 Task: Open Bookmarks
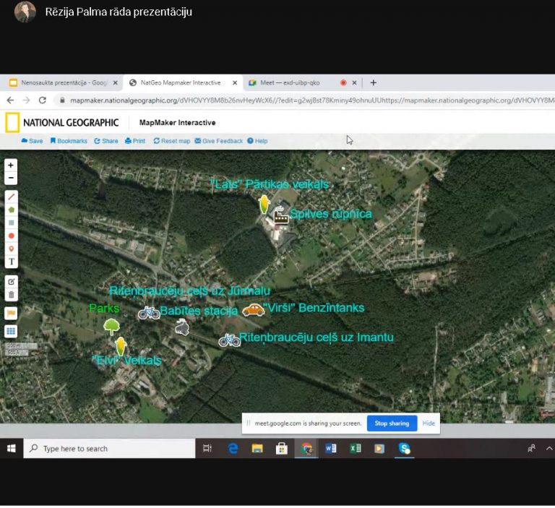pos(69,141)
